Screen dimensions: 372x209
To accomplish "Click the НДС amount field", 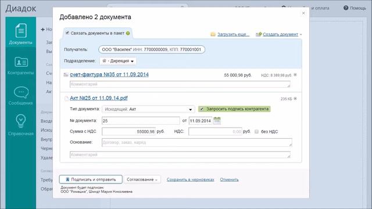I will pyautogui.click(x=215, y=132).
